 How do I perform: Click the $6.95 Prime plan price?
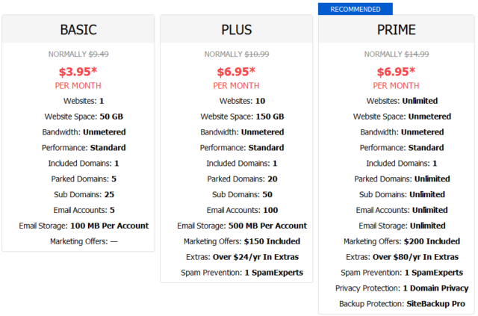(397, 72)
